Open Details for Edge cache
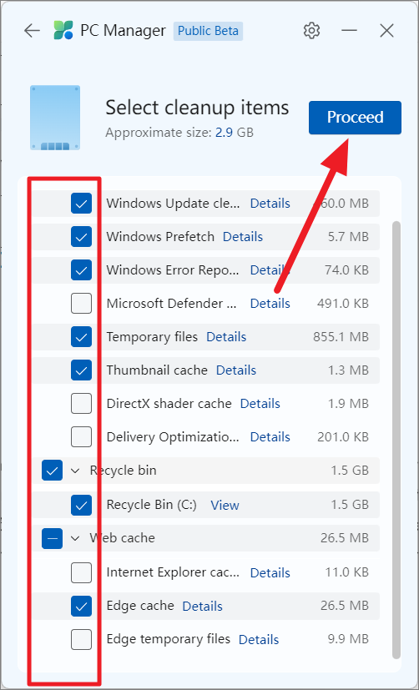Screen dimensions: 419x690 click(x=203, y=606)
